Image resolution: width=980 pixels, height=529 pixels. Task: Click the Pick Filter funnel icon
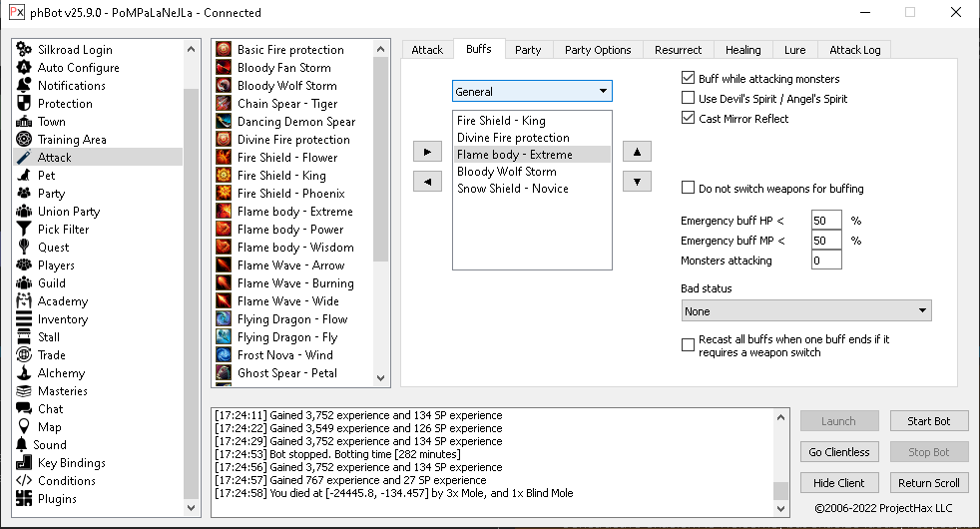click(24, 230)
